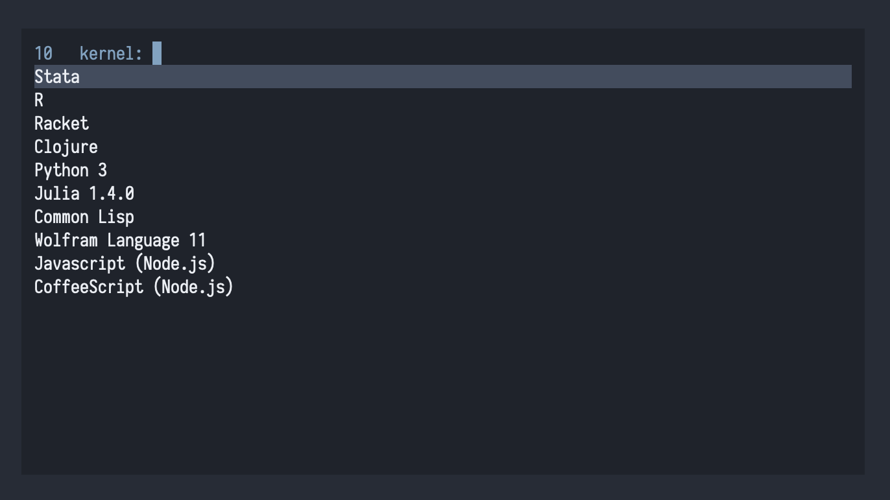Select the Clojure kernel
The width and height of the screenshot is (890, 500).
click(66, 147)
